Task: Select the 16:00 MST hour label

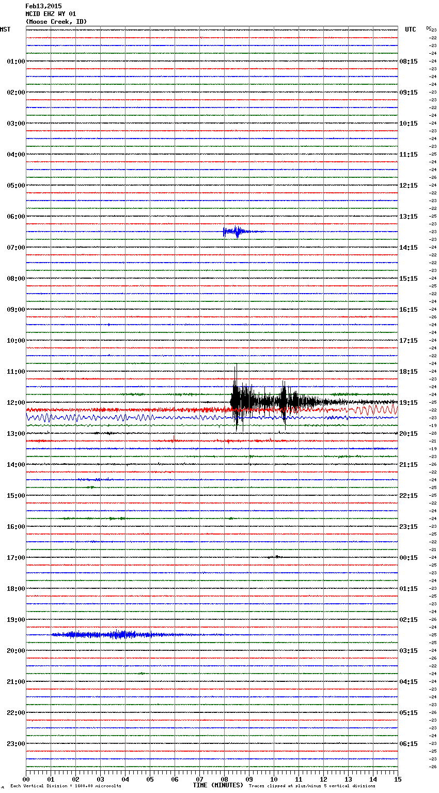Action: click(x=16, y=527)
